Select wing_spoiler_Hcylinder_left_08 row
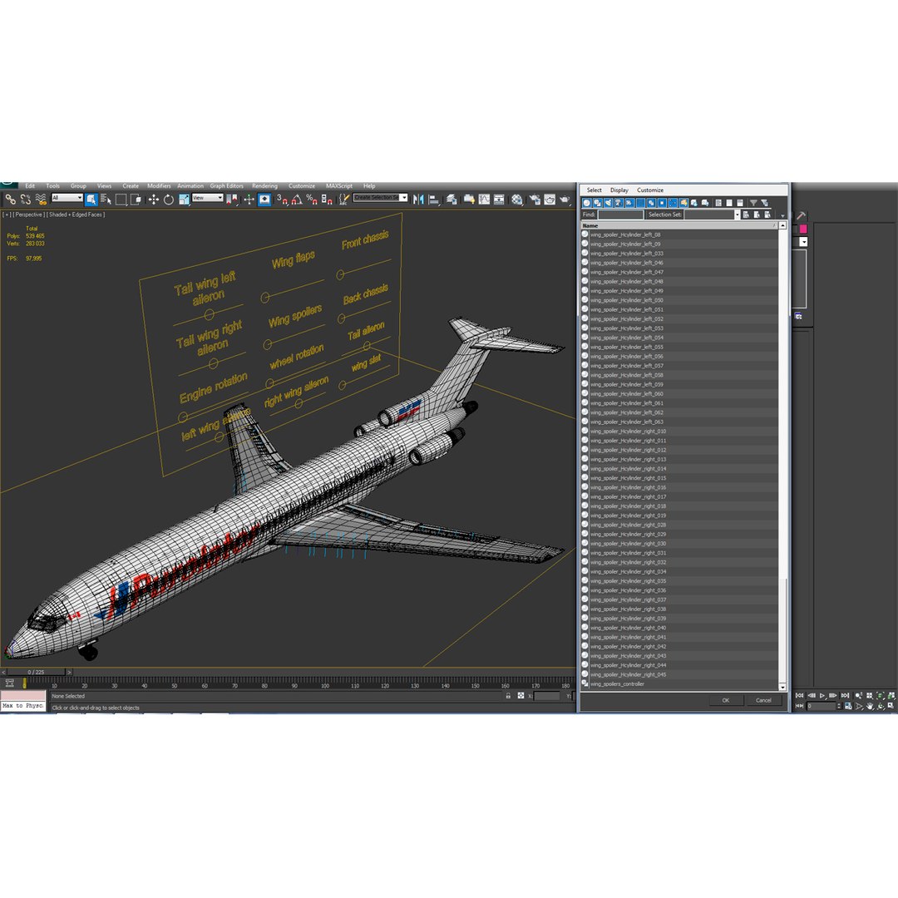 coord(679,234)
